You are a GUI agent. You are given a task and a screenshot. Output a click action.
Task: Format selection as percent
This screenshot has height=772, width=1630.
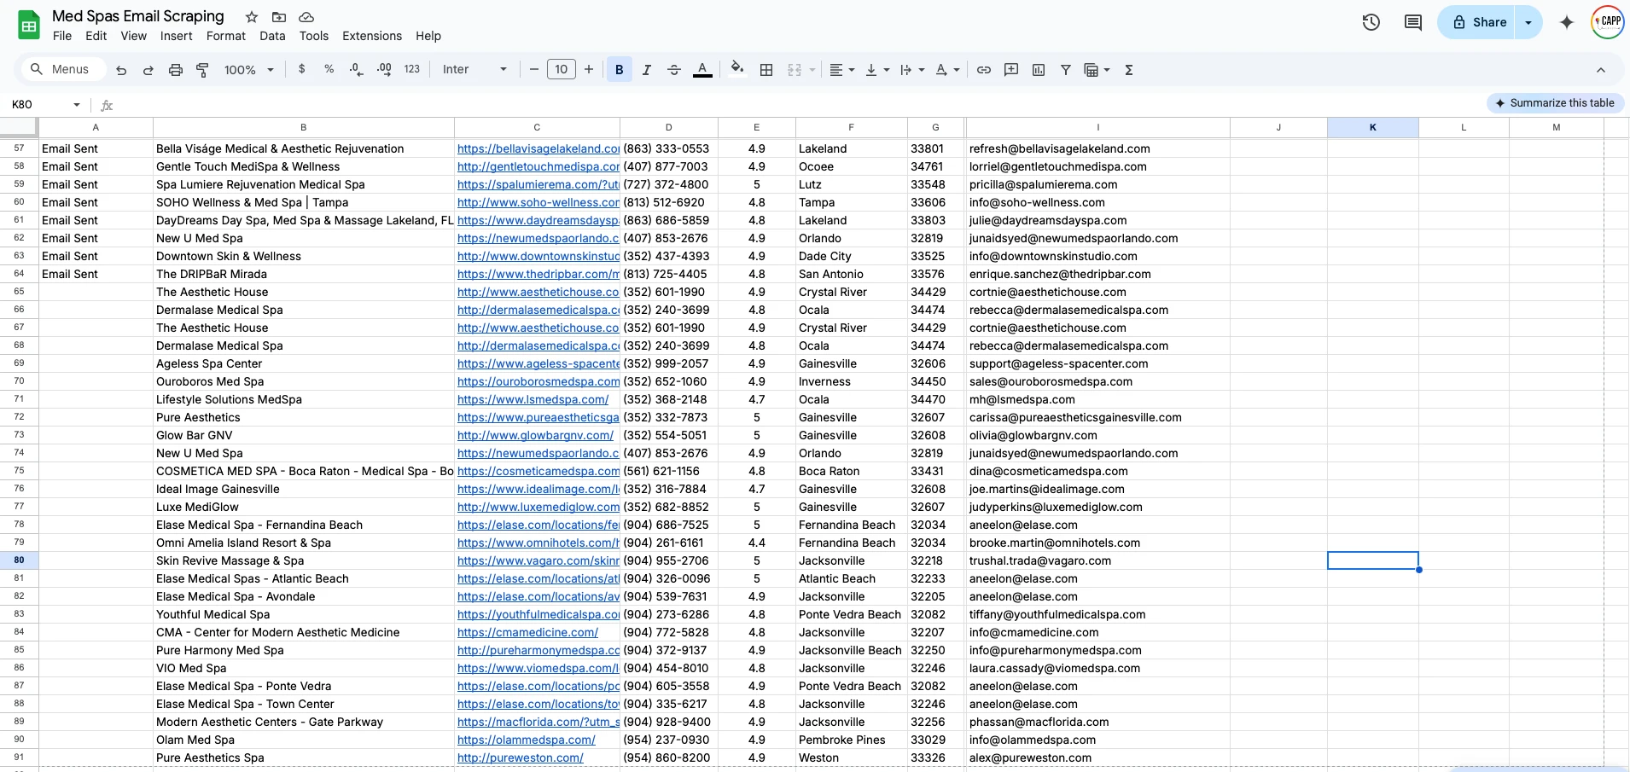pyautogui.click(x=329, y=69)
